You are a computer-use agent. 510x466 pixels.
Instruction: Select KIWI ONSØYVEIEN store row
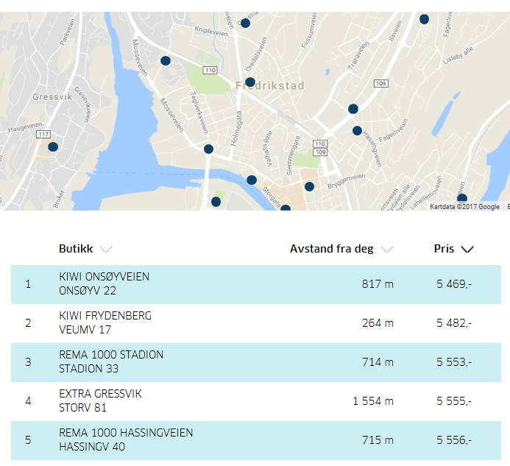pos(256,284)
